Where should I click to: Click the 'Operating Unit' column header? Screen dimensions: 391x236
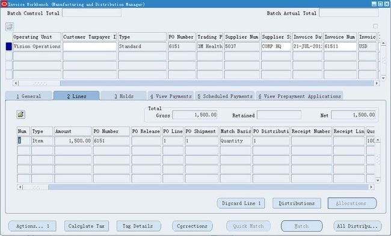[37, 37]
